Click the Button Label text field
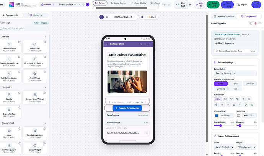Screen dimensions: 264x156 235,73
